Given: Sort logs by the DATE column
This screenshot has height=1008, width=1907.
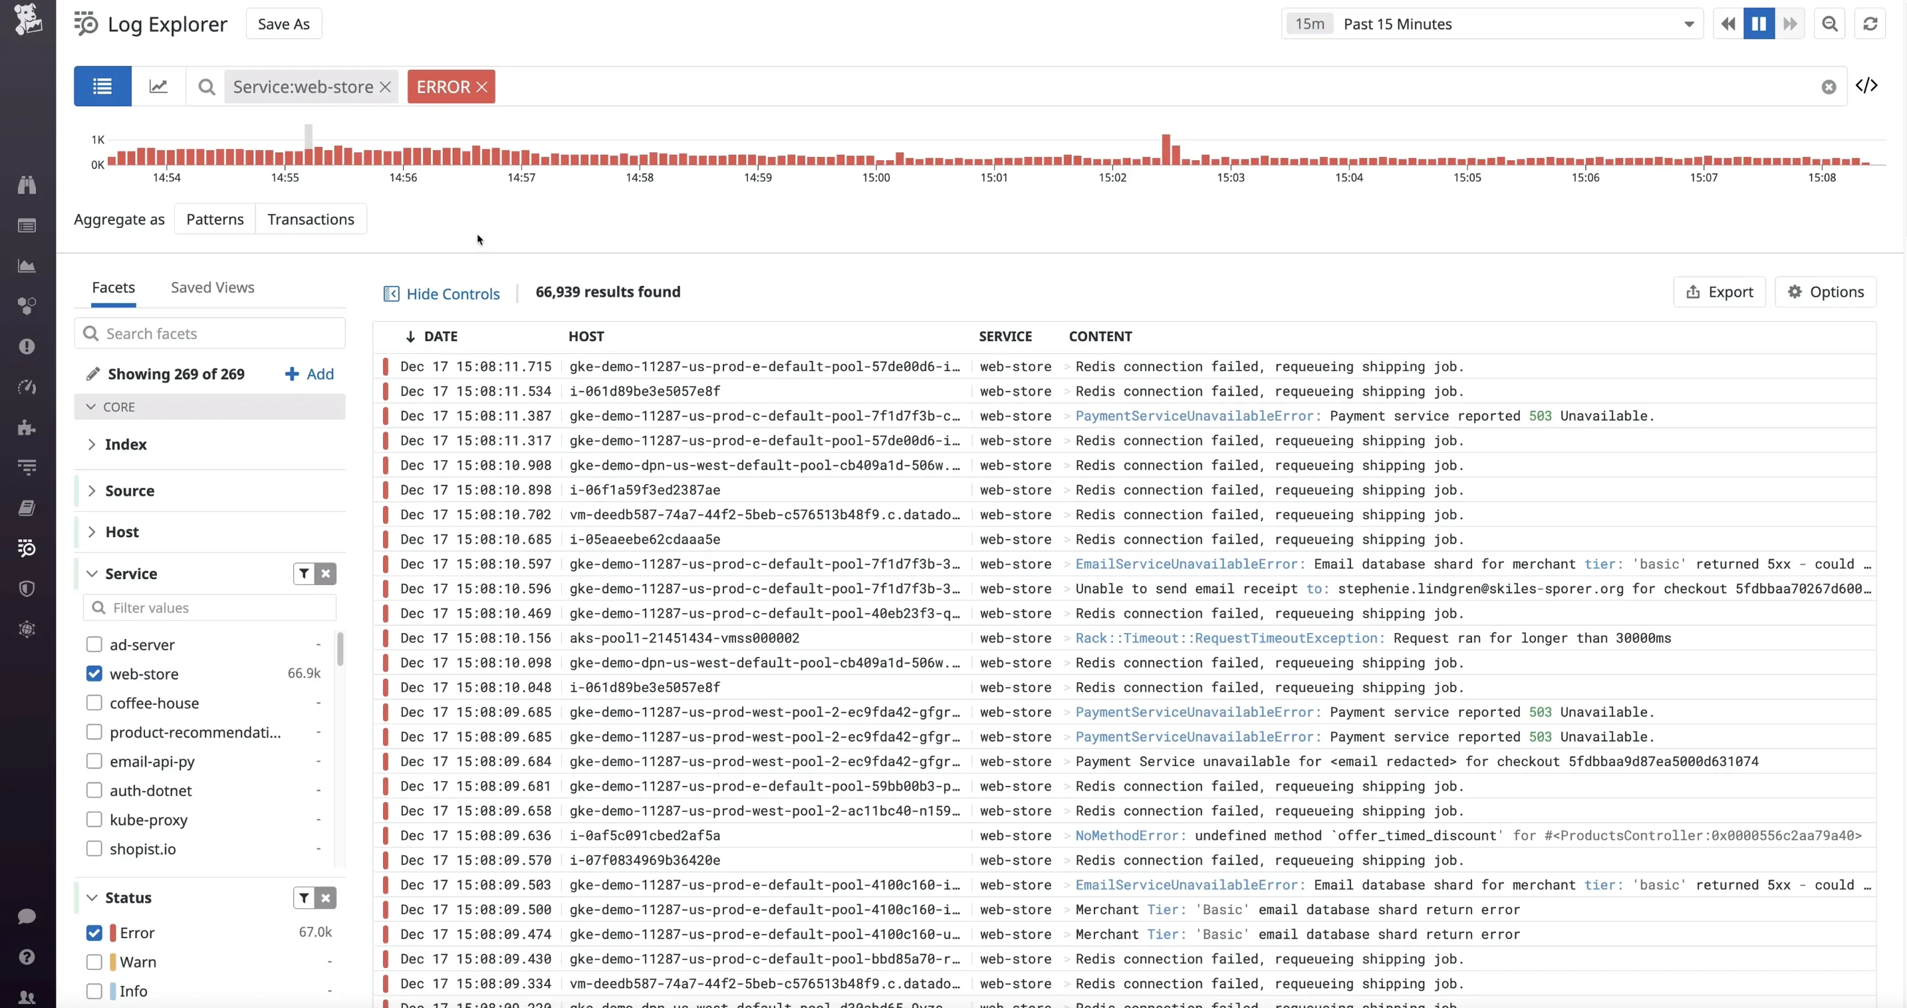Looking at the screenshot, I should [432, 336].
